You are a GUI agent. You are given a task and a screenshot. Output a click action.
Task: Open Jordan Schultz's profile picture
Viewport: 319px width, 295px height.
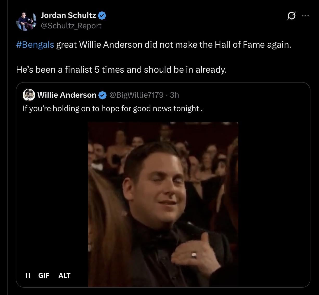[25, 21]
